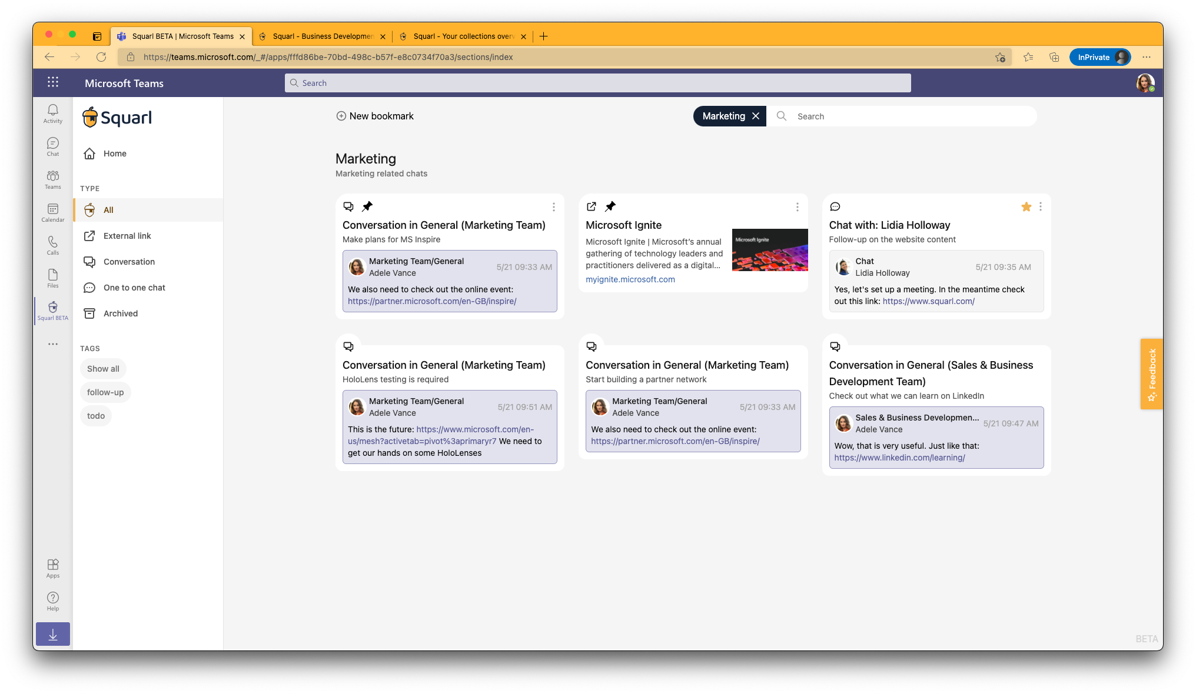Image resolution: width=1196 pixels, height=694 pixels.
Task: Open the myignite.microsoft.com link
Action: point(630,279)
